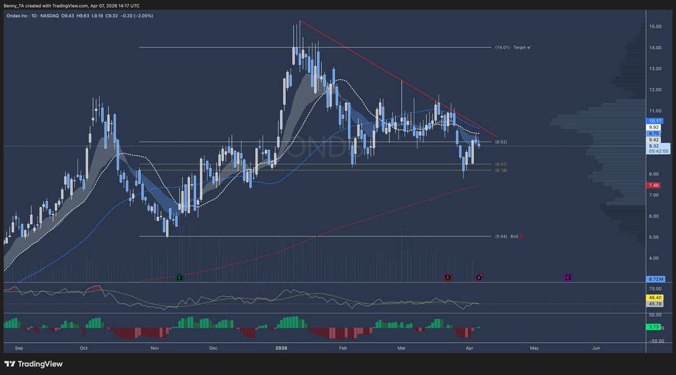This screenshot has height=375, width=676.
Task: Click the Mar label on time axis
Action: coord(401,349)
